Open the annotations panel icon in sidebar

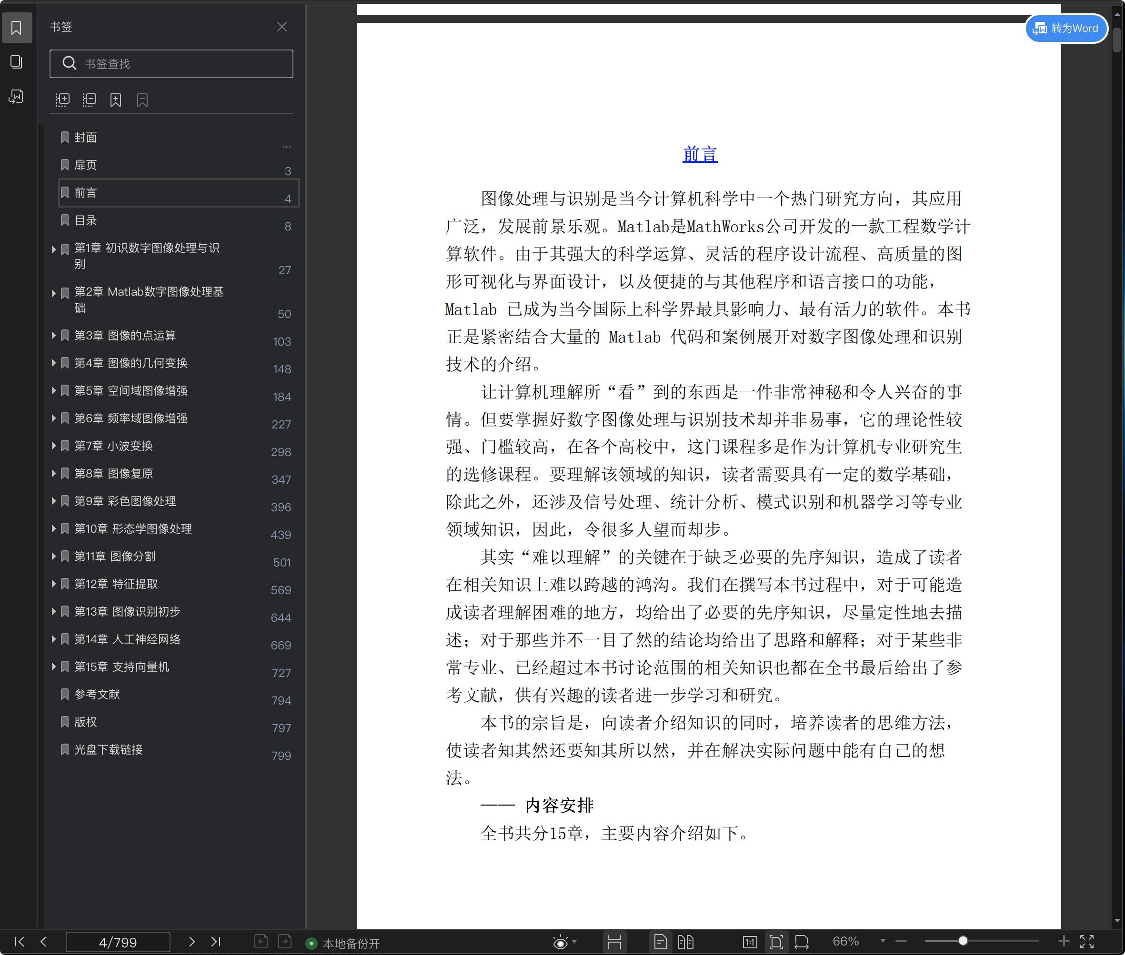click(16, 96)
